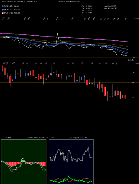
Task: Click the '<Tops' axis label
Action: click(136, 19)
